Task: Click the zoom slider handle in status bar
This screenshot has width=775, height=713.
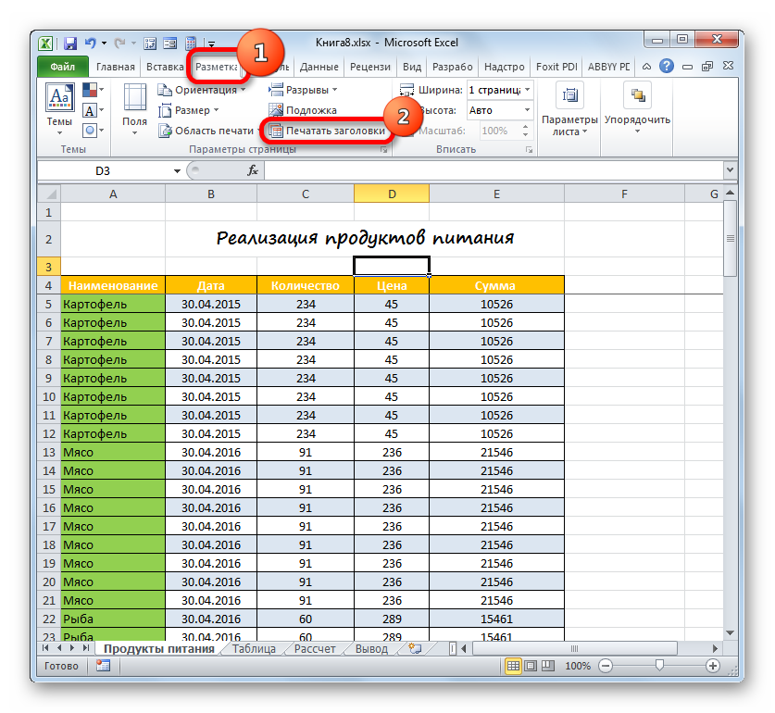Action: pyautogui.click(x=658, y=666)
